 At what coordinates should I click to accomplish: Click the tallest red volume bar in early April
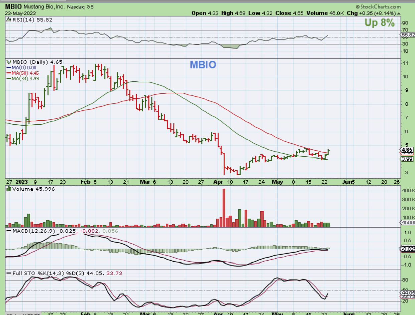[x=224, y=208]
